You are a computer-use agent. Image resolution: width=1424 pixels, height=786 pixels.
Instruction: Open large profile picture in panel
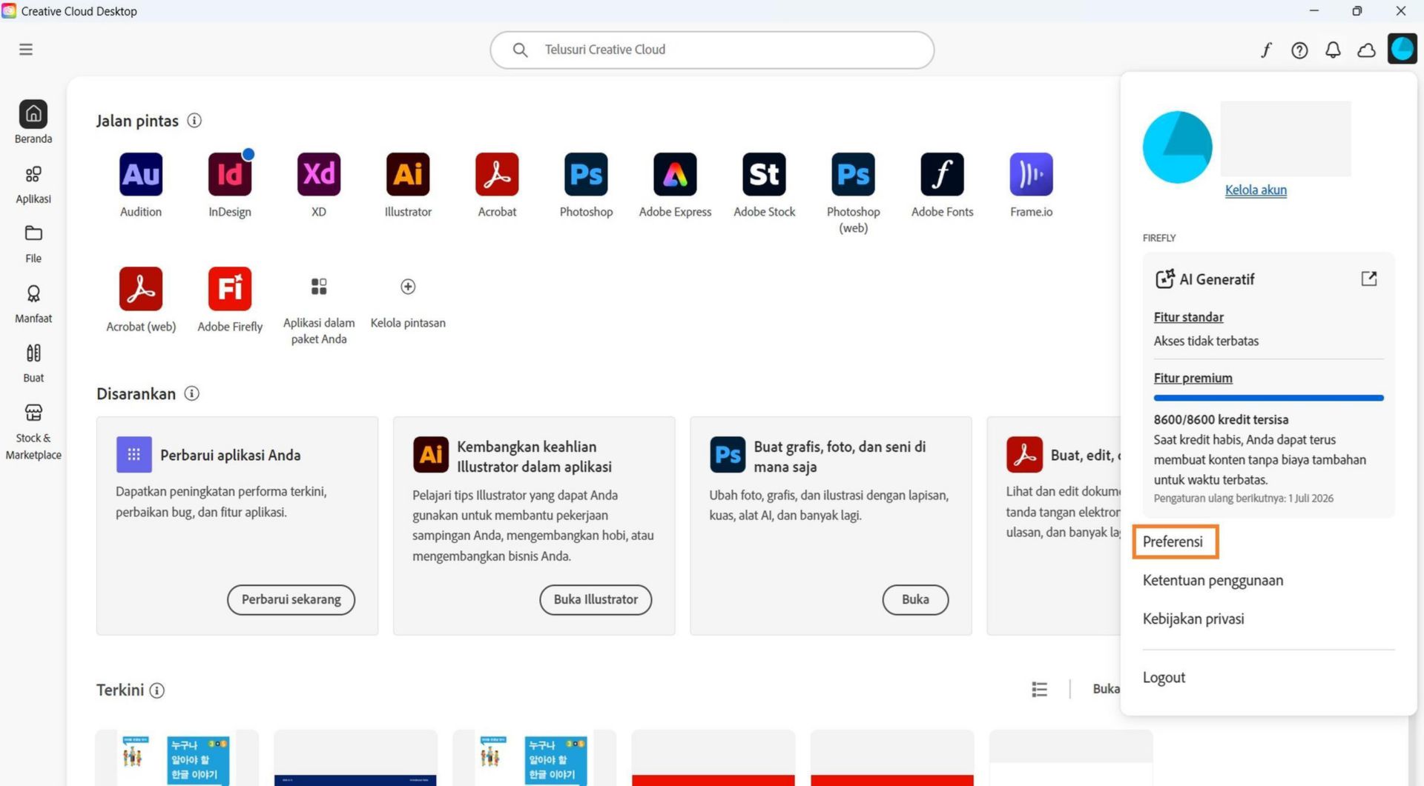1177,147
